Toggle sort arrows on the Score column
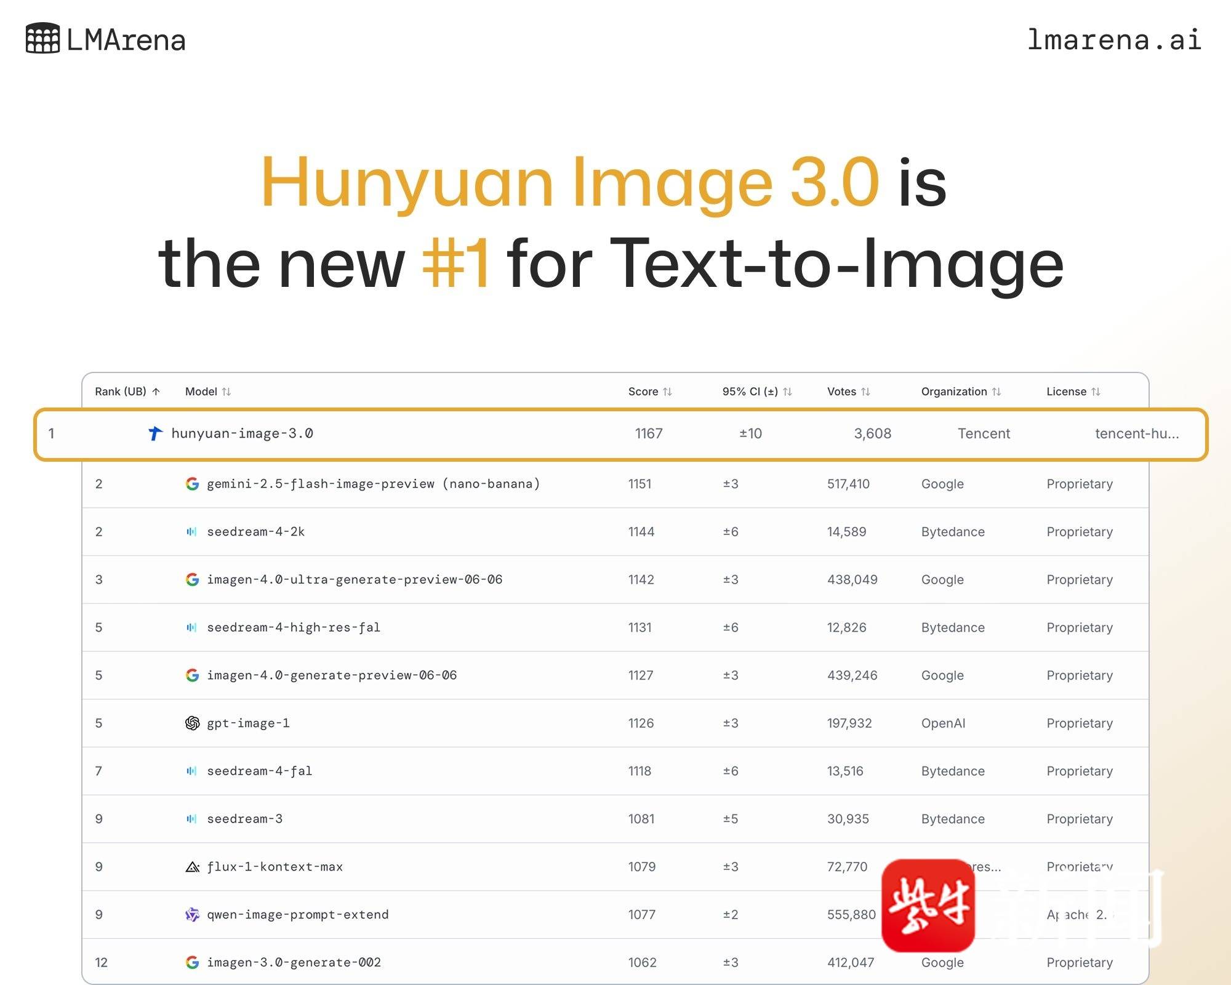 pyautogui.click(x=667, y=392)
